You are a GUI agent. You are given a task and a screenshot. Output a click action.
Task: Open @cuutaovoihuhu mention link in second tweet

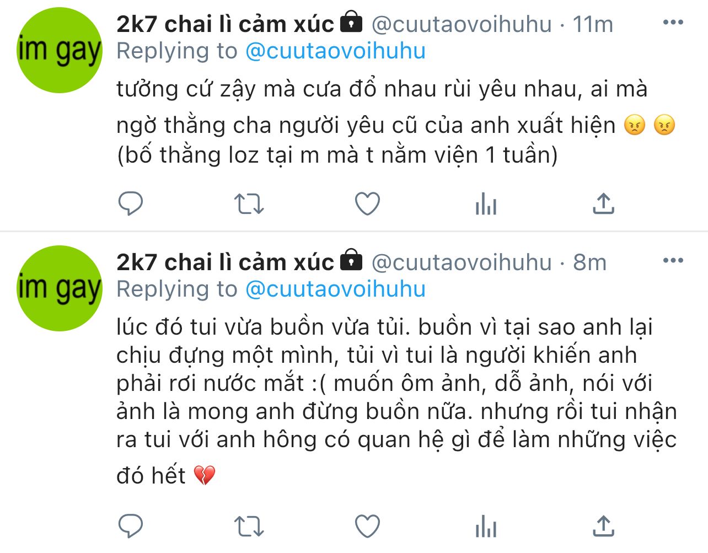[335, 289]
